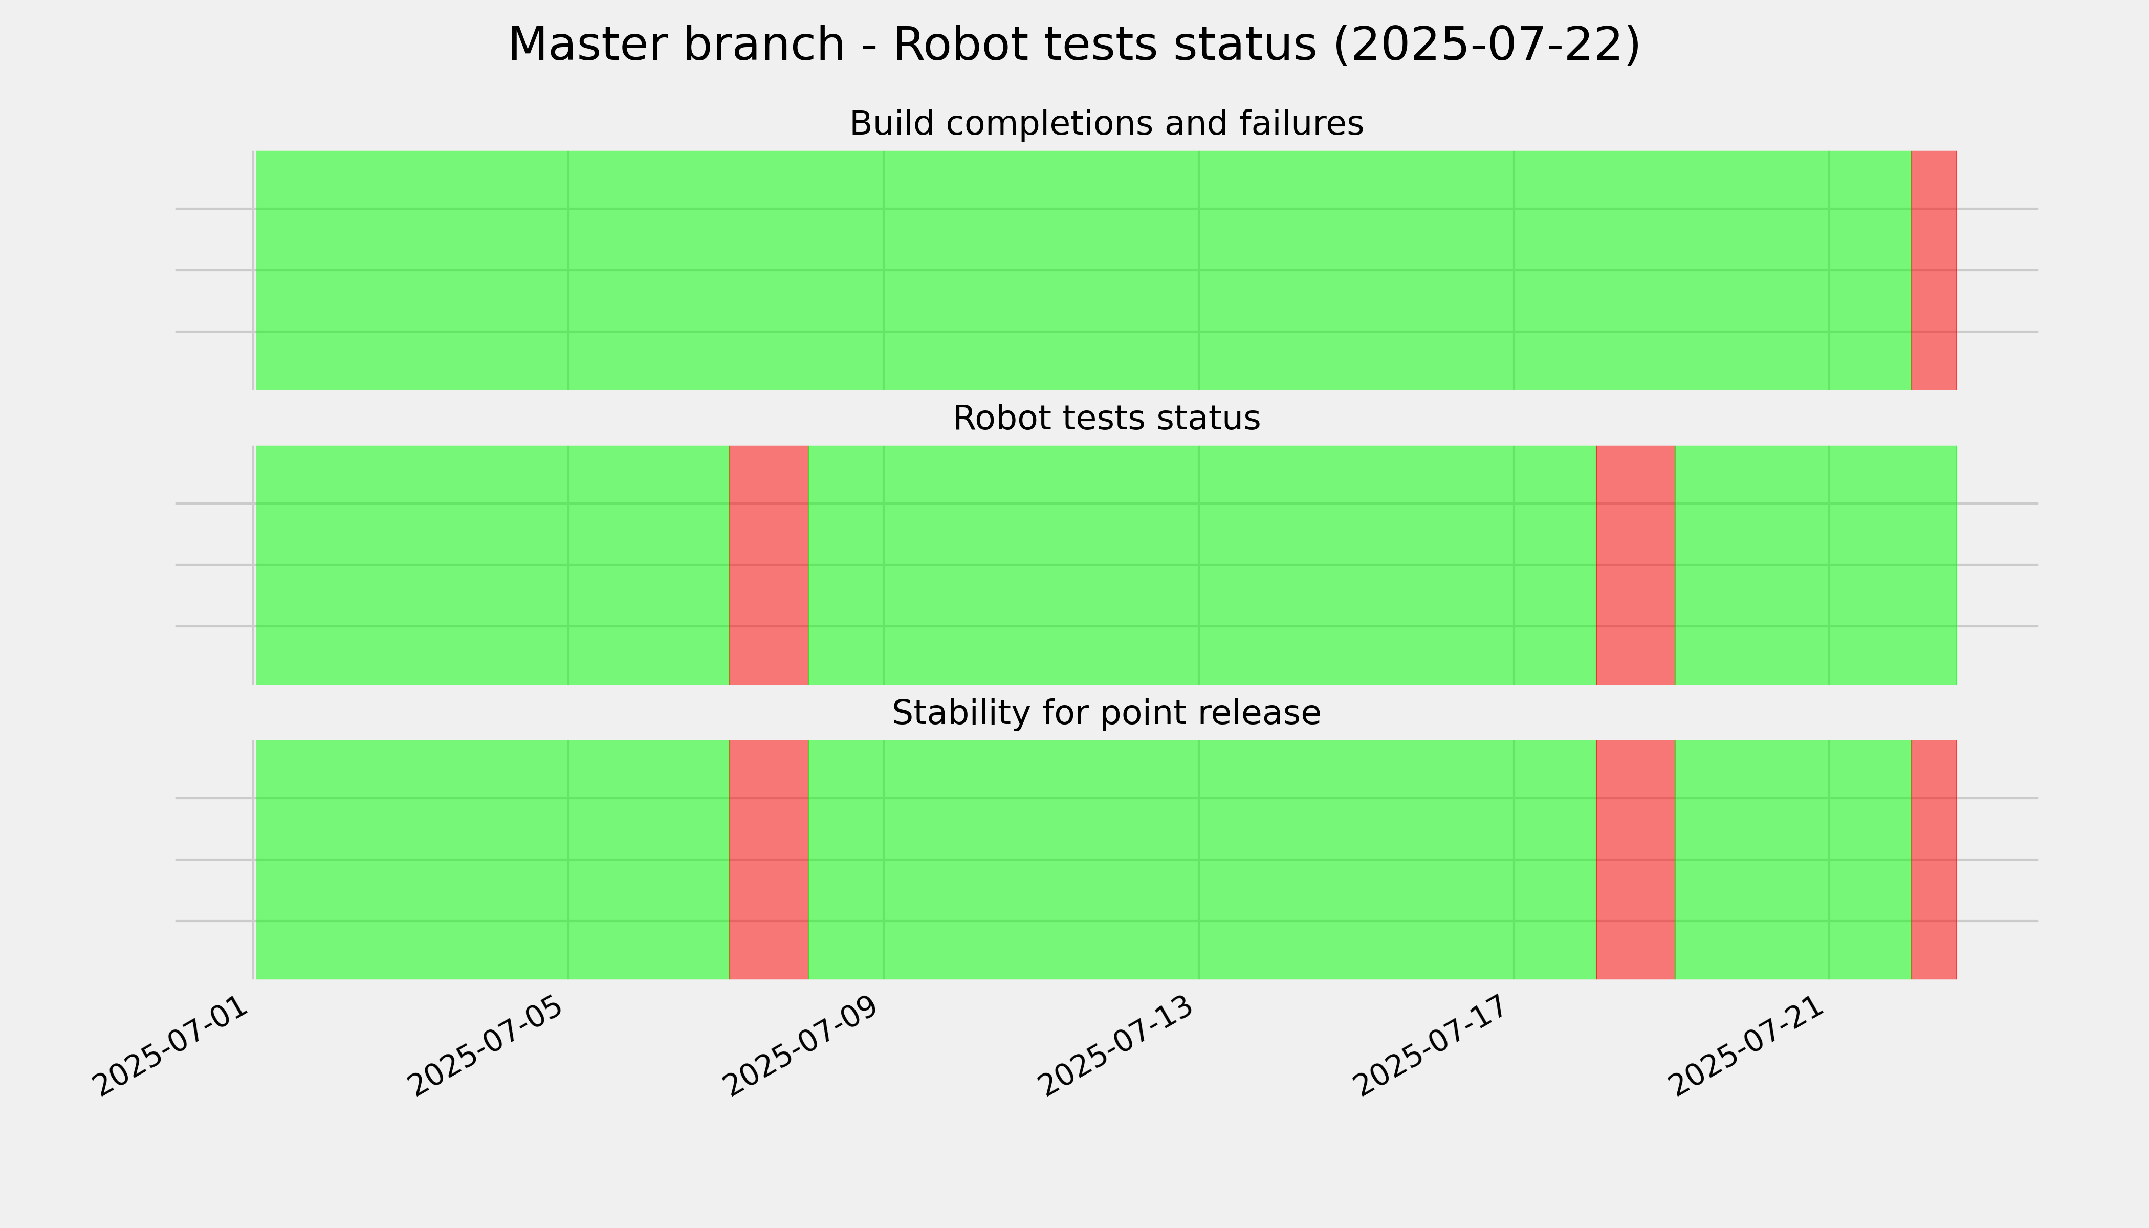Select the first red band in Stability chart
Image resolution: width=2149 pixels, height=1228 pixels.
(x=769, y=860)
